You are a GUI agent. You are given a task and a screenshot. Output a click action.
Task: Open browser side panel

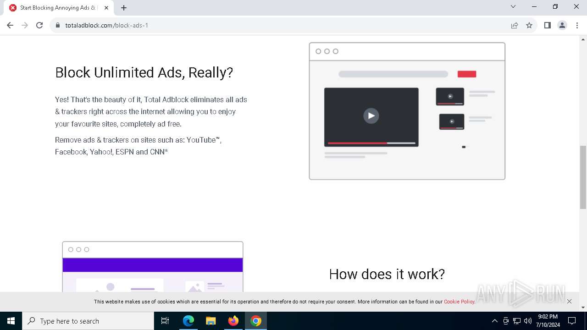pyautogui.click(x=548, y=25)
